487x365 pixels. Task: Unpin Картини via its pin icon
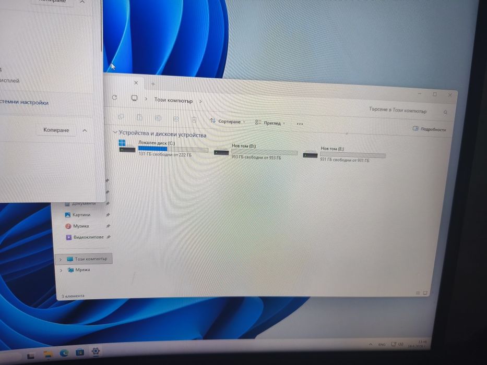coord(108,215)
